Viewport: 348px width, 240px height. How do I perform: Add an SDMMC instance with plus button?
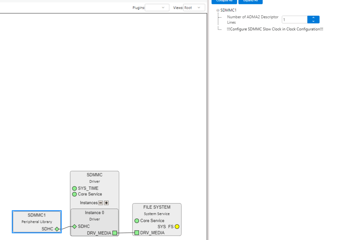coord(106,203)
